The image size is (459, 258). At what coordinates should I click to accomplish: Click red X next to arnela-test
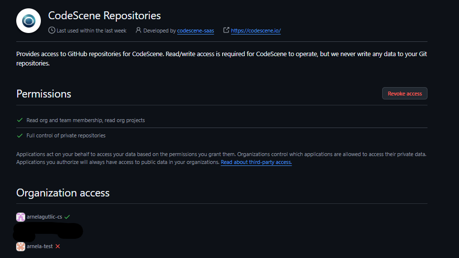click(x=58, y=246)
